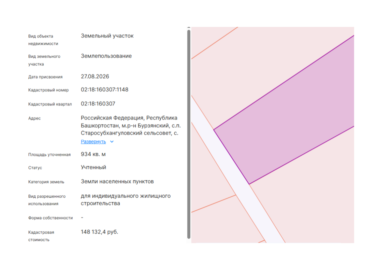The image size is (378, 267).
Task: Click the Категория земель label
Action: click(46, 182)
